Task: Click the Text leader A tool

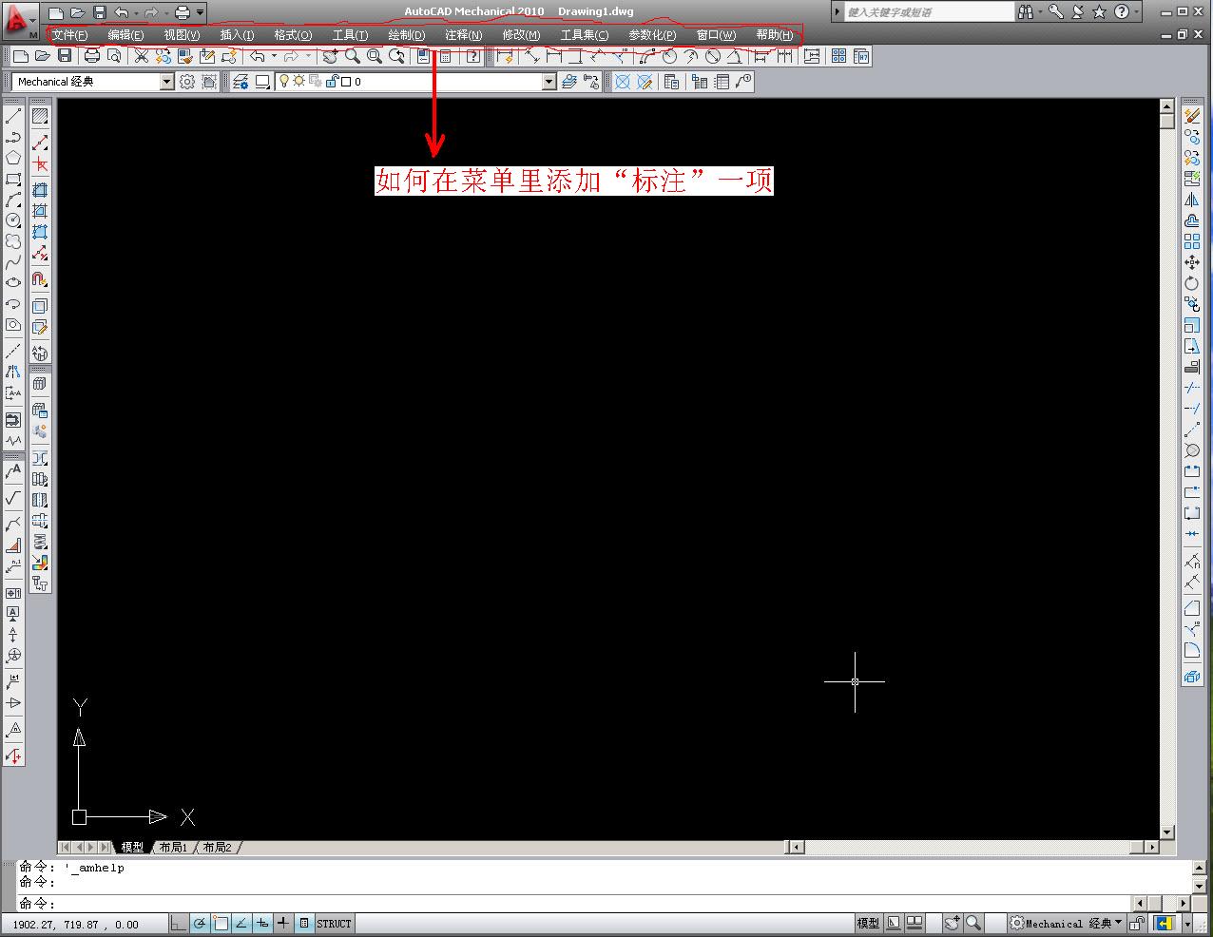Action: coord(13,470)
